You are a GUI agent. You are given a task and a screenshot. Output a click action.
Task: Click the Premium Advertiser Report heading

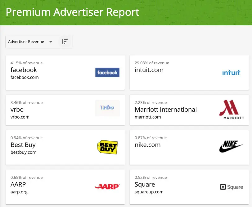click(73, 12)
